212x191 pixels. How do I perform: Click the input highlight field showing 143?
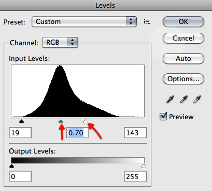tap(135, 133)
